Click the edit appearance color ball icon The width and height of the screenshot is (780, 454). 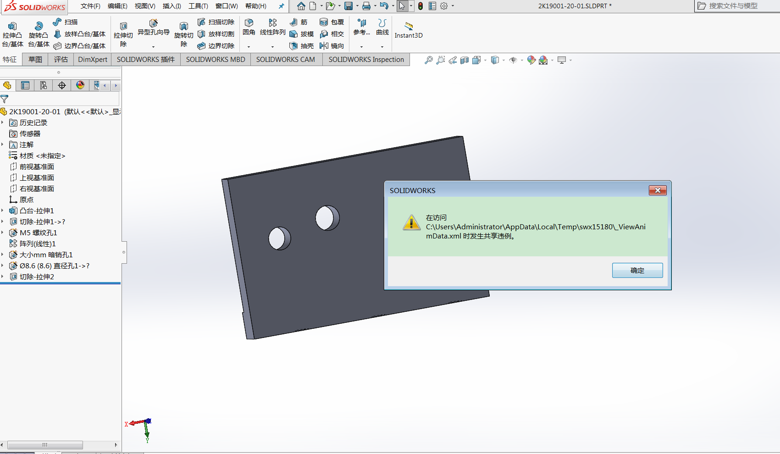pyautogui.click(x=531, y=60)
